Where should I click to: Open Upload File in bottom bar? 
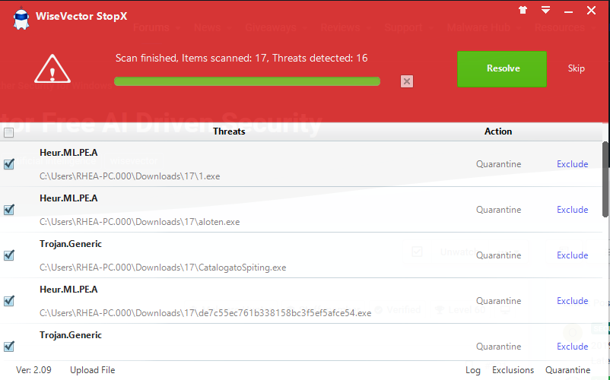(x=93, y=370)
